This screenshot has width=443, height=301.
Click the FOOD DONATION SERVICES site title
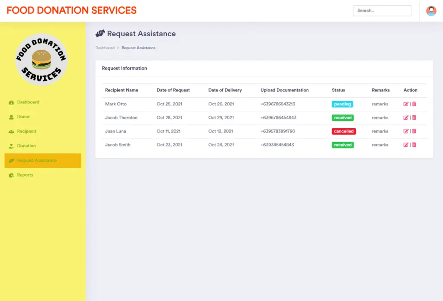tap(71, 10)
